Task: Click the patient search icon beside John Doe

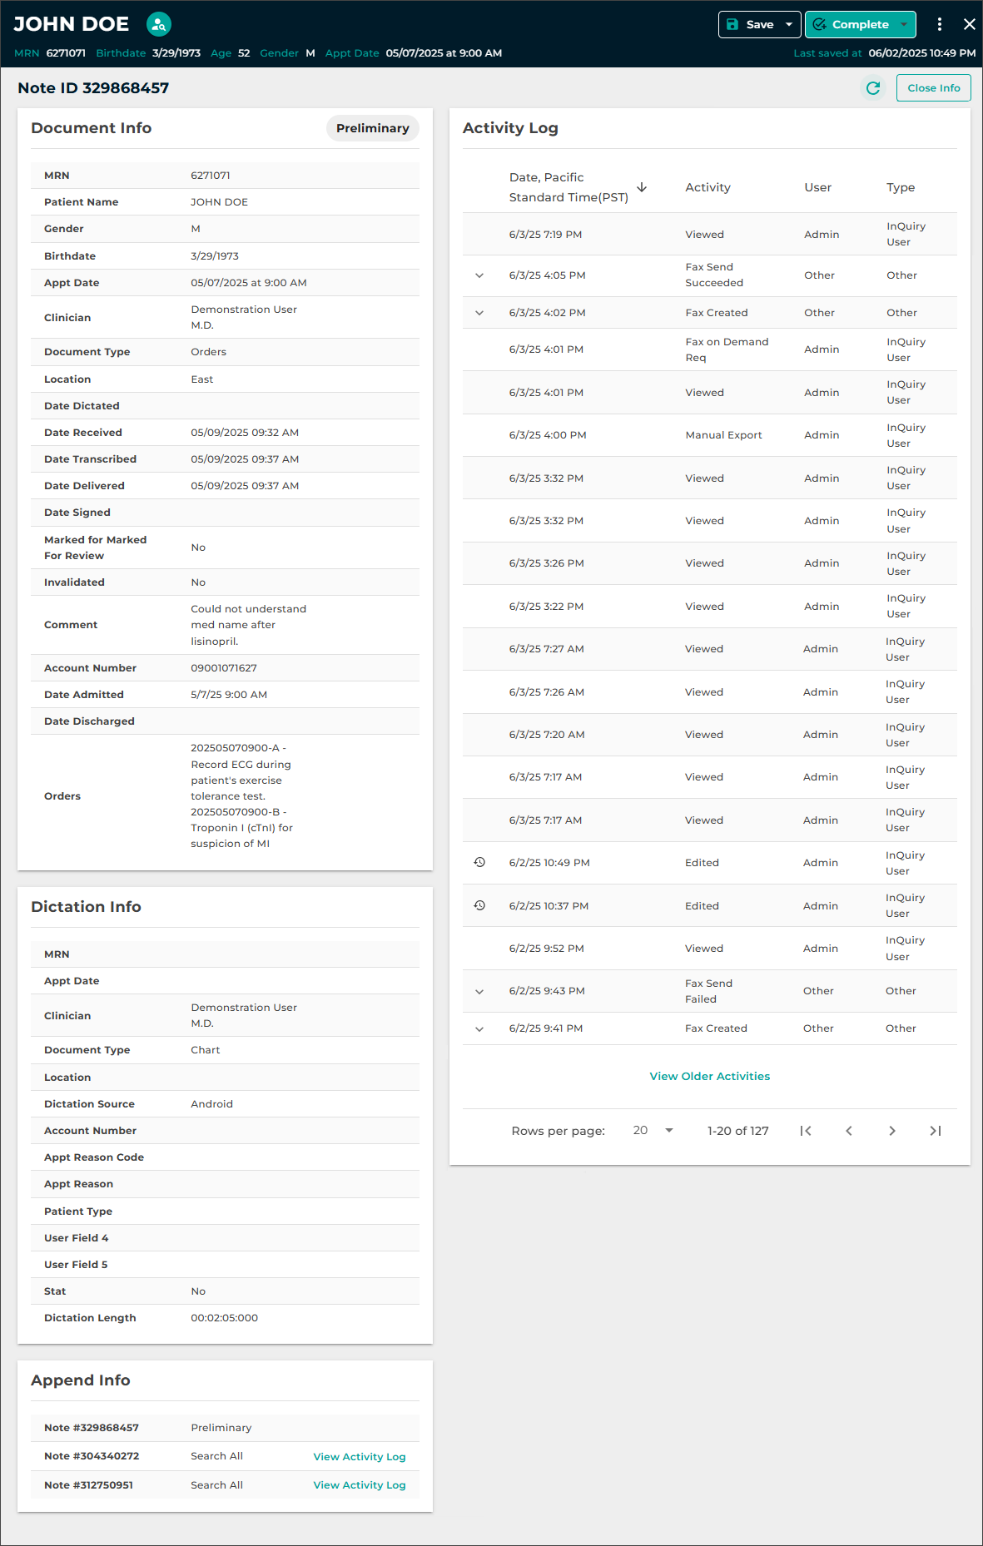Action: tap(158, 24)
